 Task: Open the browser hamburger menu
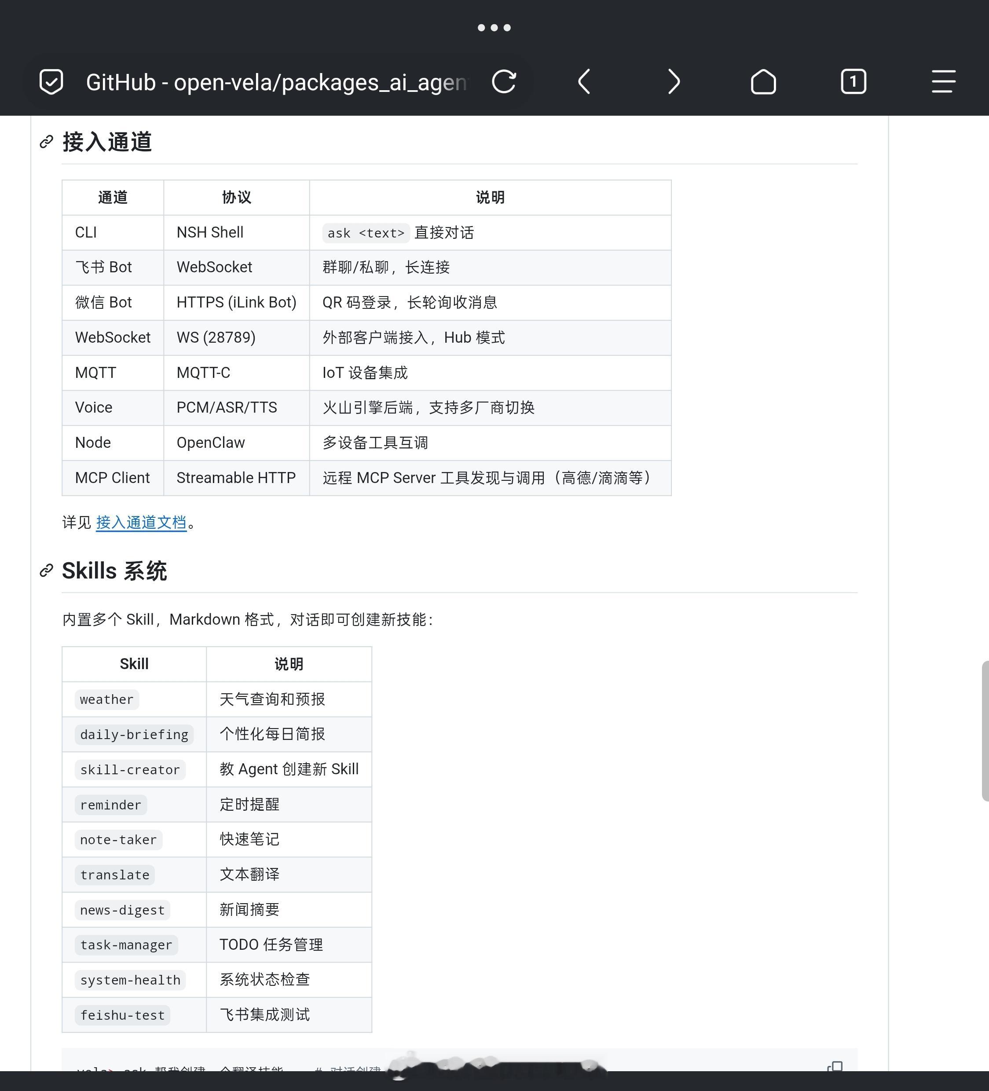[943, 82]
